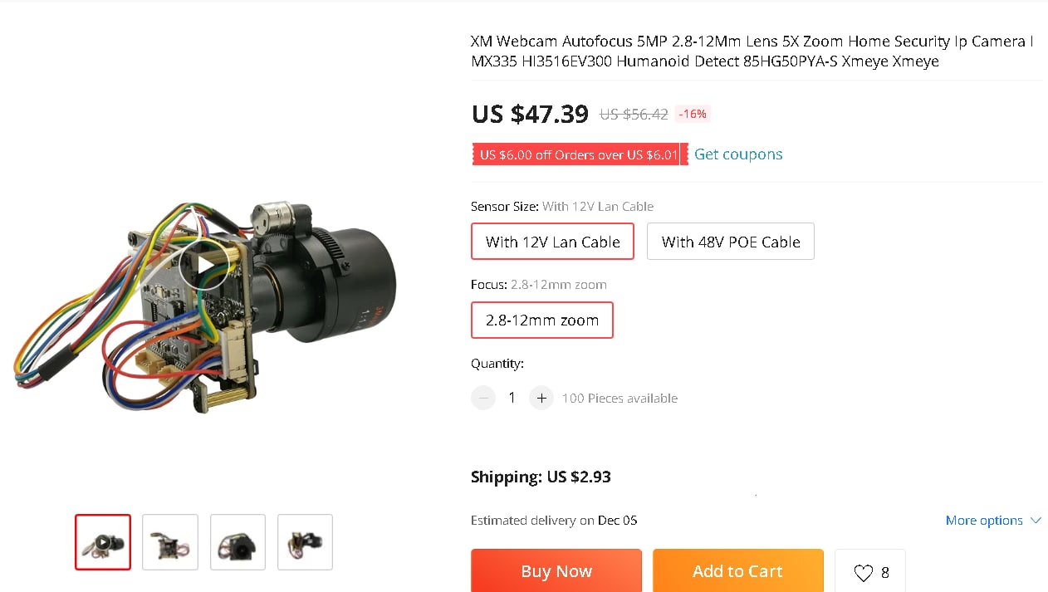Image resolution: width=1048 pixels, height=592 pixels.
Task: Click Add to Cart
Action: pyautogui.click(x=737, y=571)
